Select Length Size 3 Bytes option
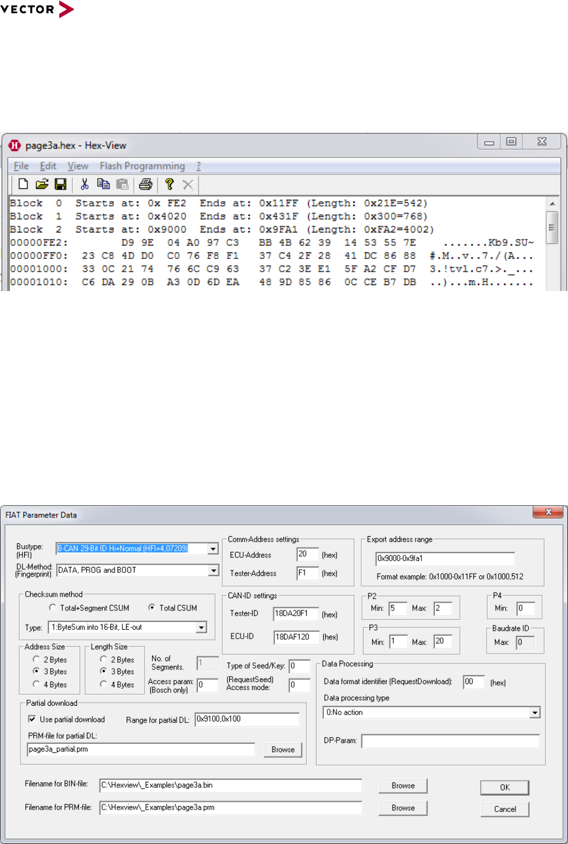568x844 pixels. 104,671
